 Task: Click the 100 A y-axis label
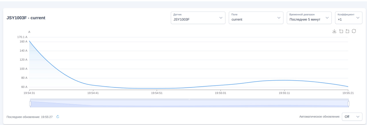24,69
